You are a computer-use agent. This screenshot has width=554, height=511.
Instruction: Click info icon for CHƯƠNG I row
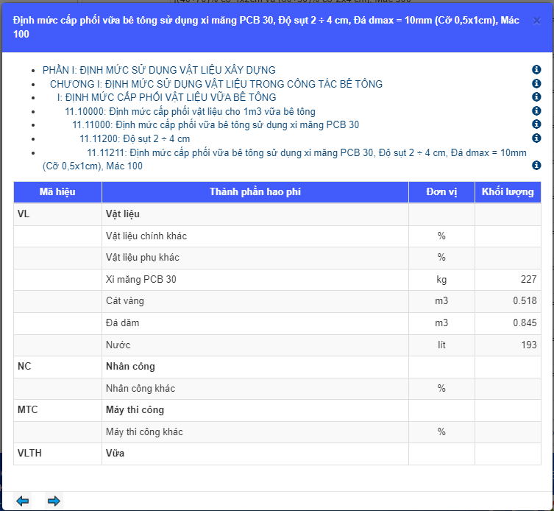pos(536,83)
